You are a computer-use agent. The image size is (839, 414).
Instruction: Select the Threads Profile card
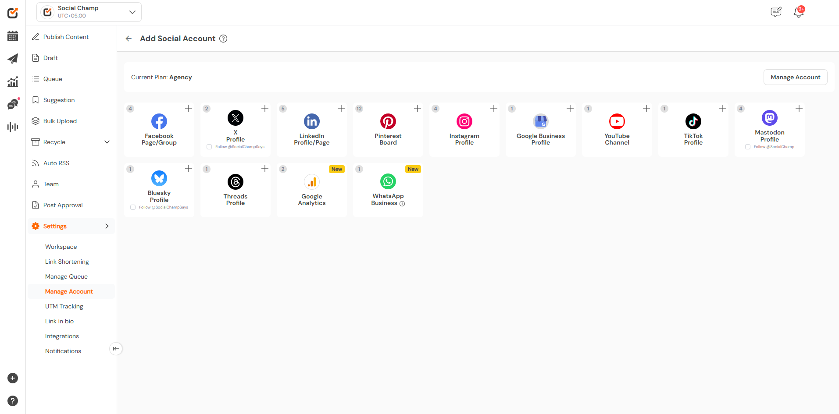pyautogui.click(x=236, y=190)
